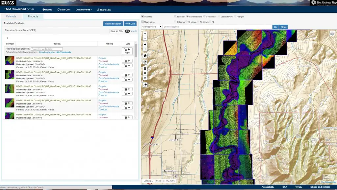Screen dimensions: 337x190
Task: Select the 1 Degree index radio
Action: (175, 22)
